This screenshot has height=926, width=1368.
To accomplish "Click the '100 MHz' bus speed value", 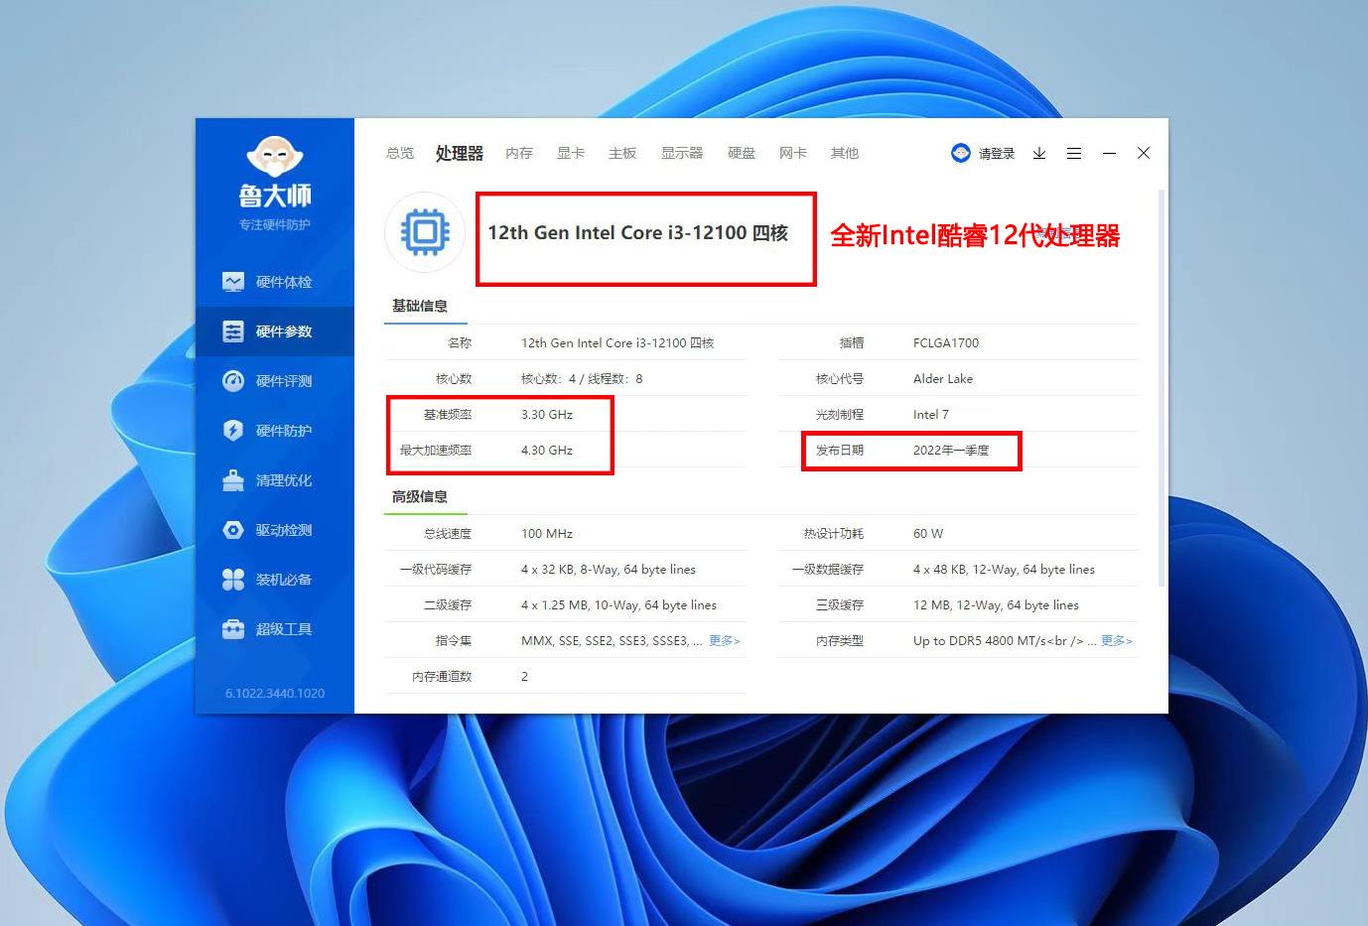I will [547, 534].
